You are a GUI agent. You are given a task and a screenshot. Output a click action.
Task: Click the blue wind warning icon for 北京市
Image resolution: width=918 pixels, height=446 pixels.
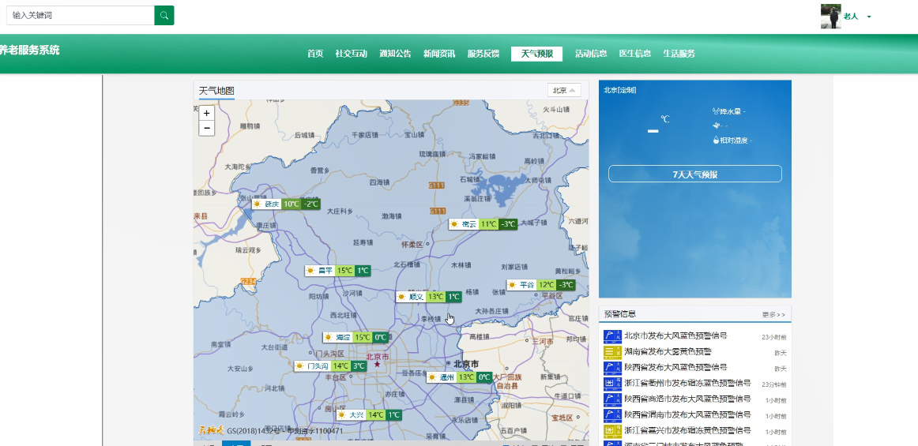click(x=611, y=336)
